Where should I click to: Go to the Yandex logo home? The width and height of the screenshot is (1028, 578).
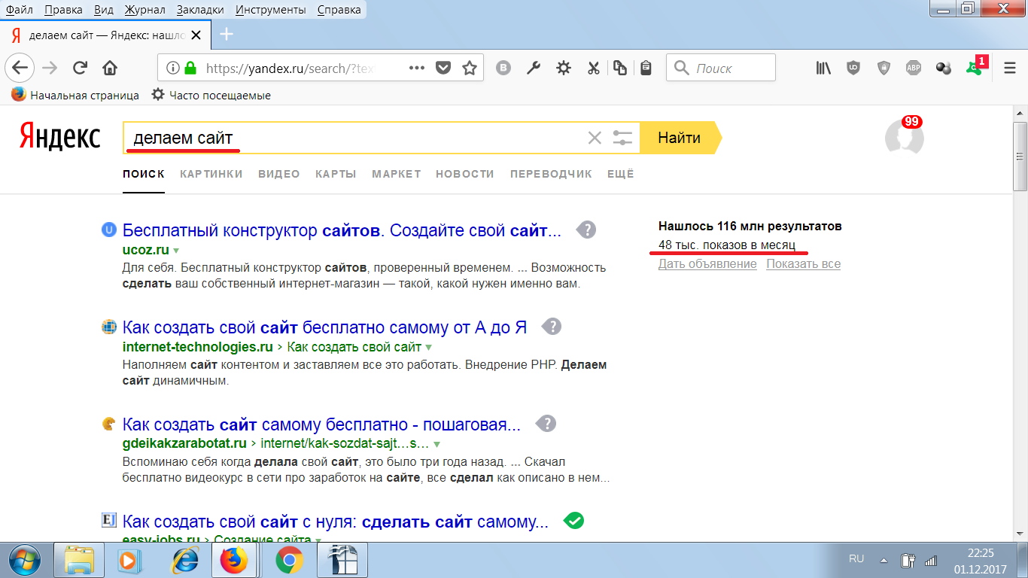[x=59, y=138]
